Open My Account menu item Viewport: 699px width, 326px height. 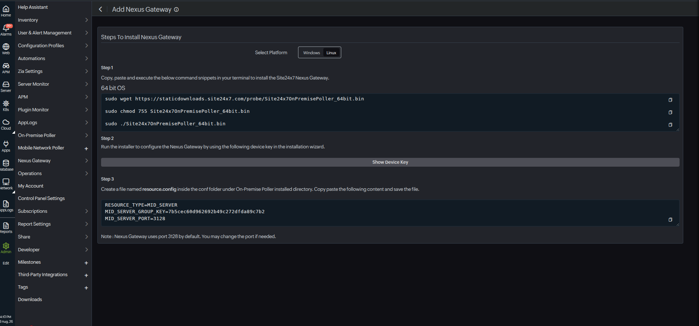click(31, 186)
